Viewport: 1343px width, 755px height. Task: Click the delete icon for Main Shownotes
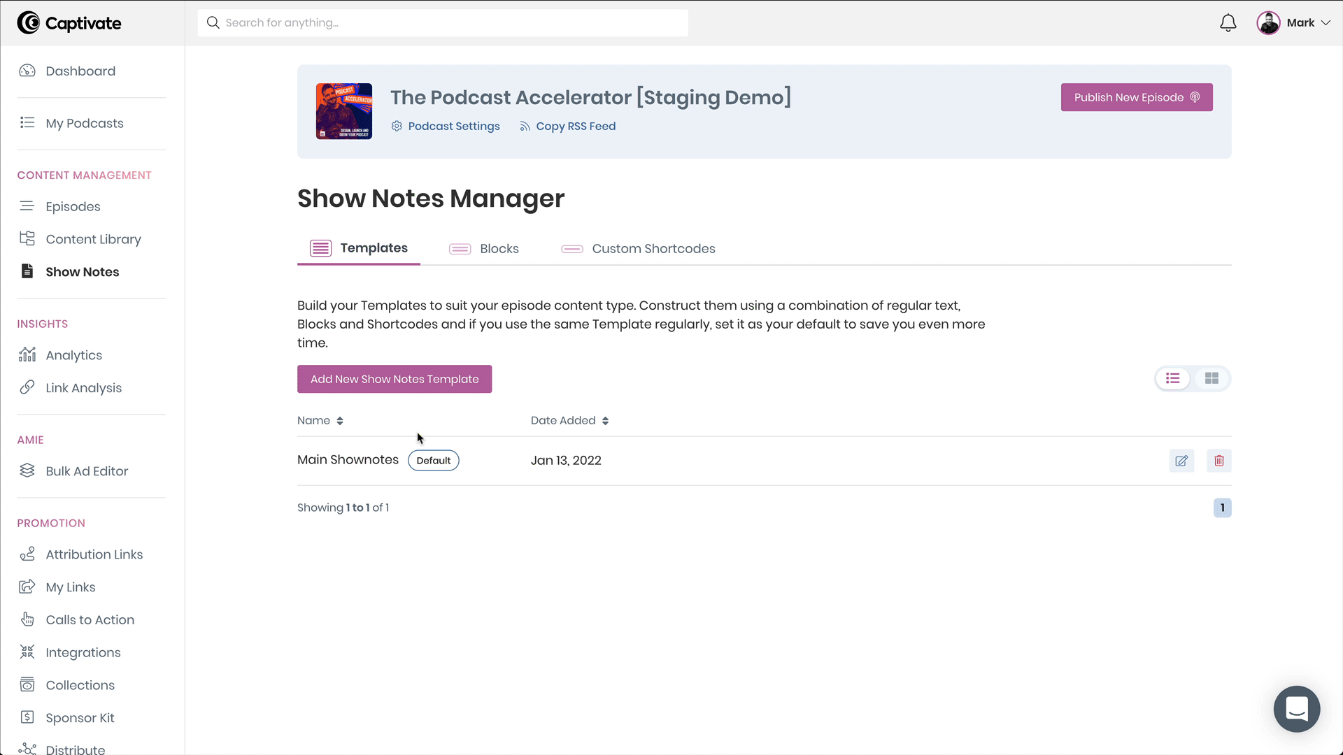(1218, 460)
